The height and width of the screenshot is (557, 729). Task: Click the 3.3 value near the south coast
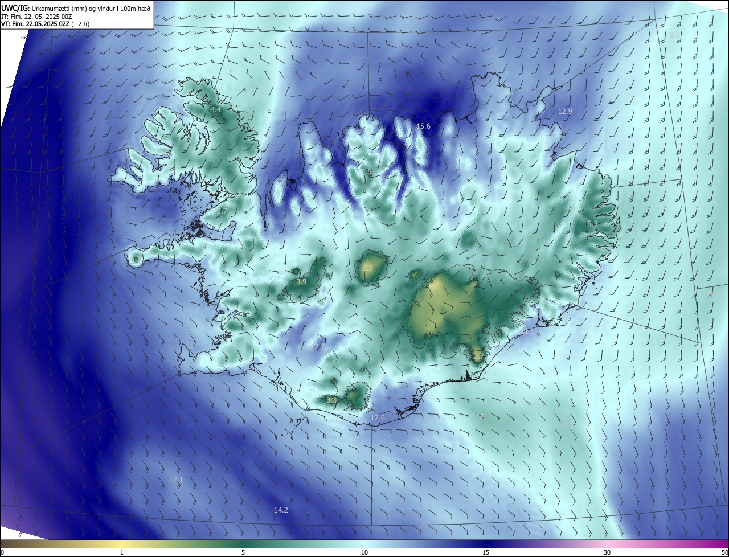point(331,400)
